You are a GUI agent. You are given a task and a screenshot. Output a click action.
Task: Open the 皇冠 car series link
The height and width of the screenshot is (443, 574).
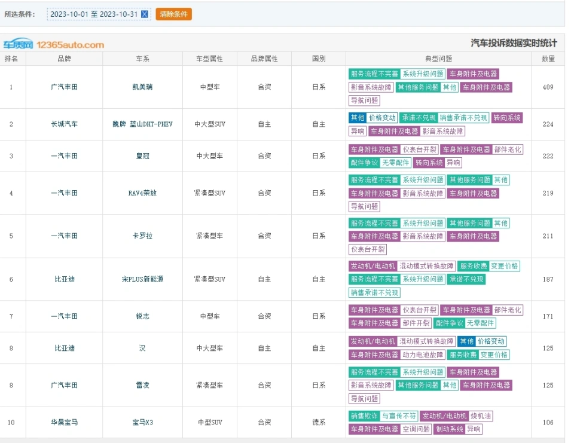142,156
